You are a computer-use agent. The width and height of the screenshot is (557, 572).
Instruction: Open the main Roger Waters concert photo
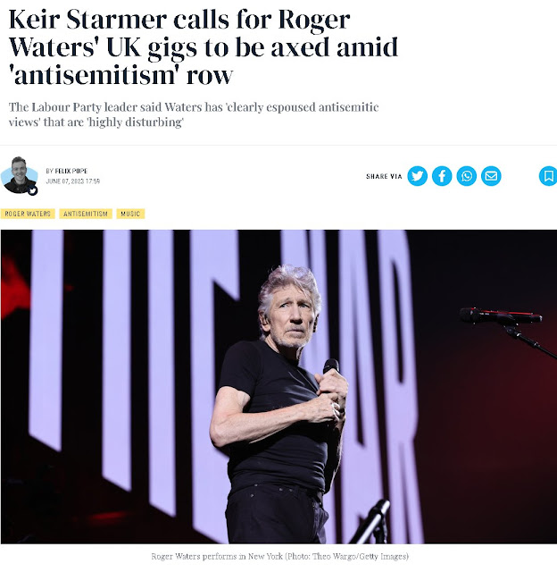(x=278, y=387)
